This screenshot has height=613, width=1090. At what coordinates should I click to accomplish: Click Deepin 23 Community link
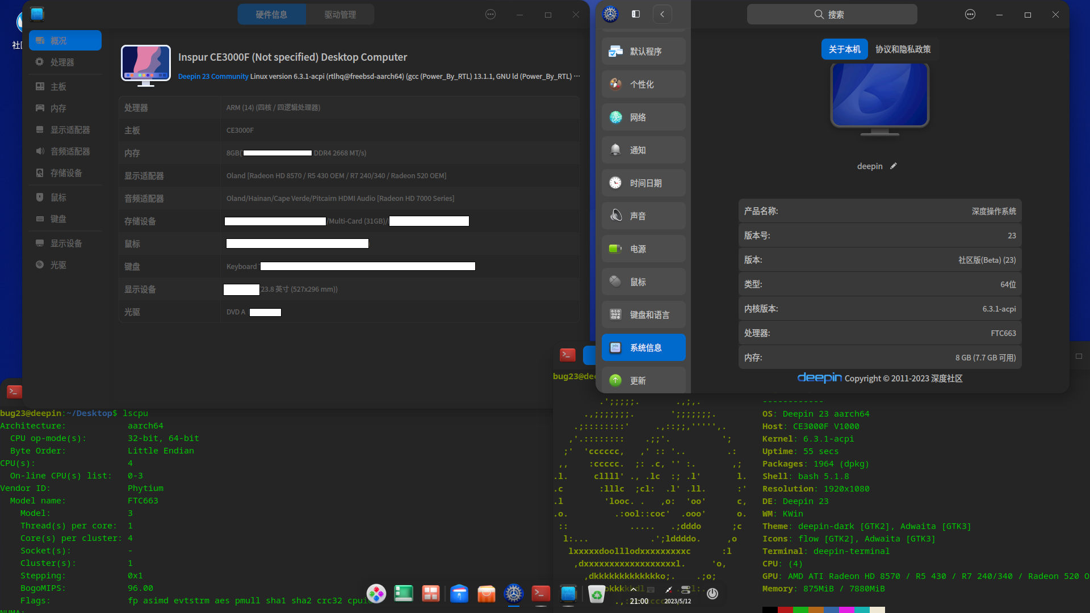click(213, 77)
